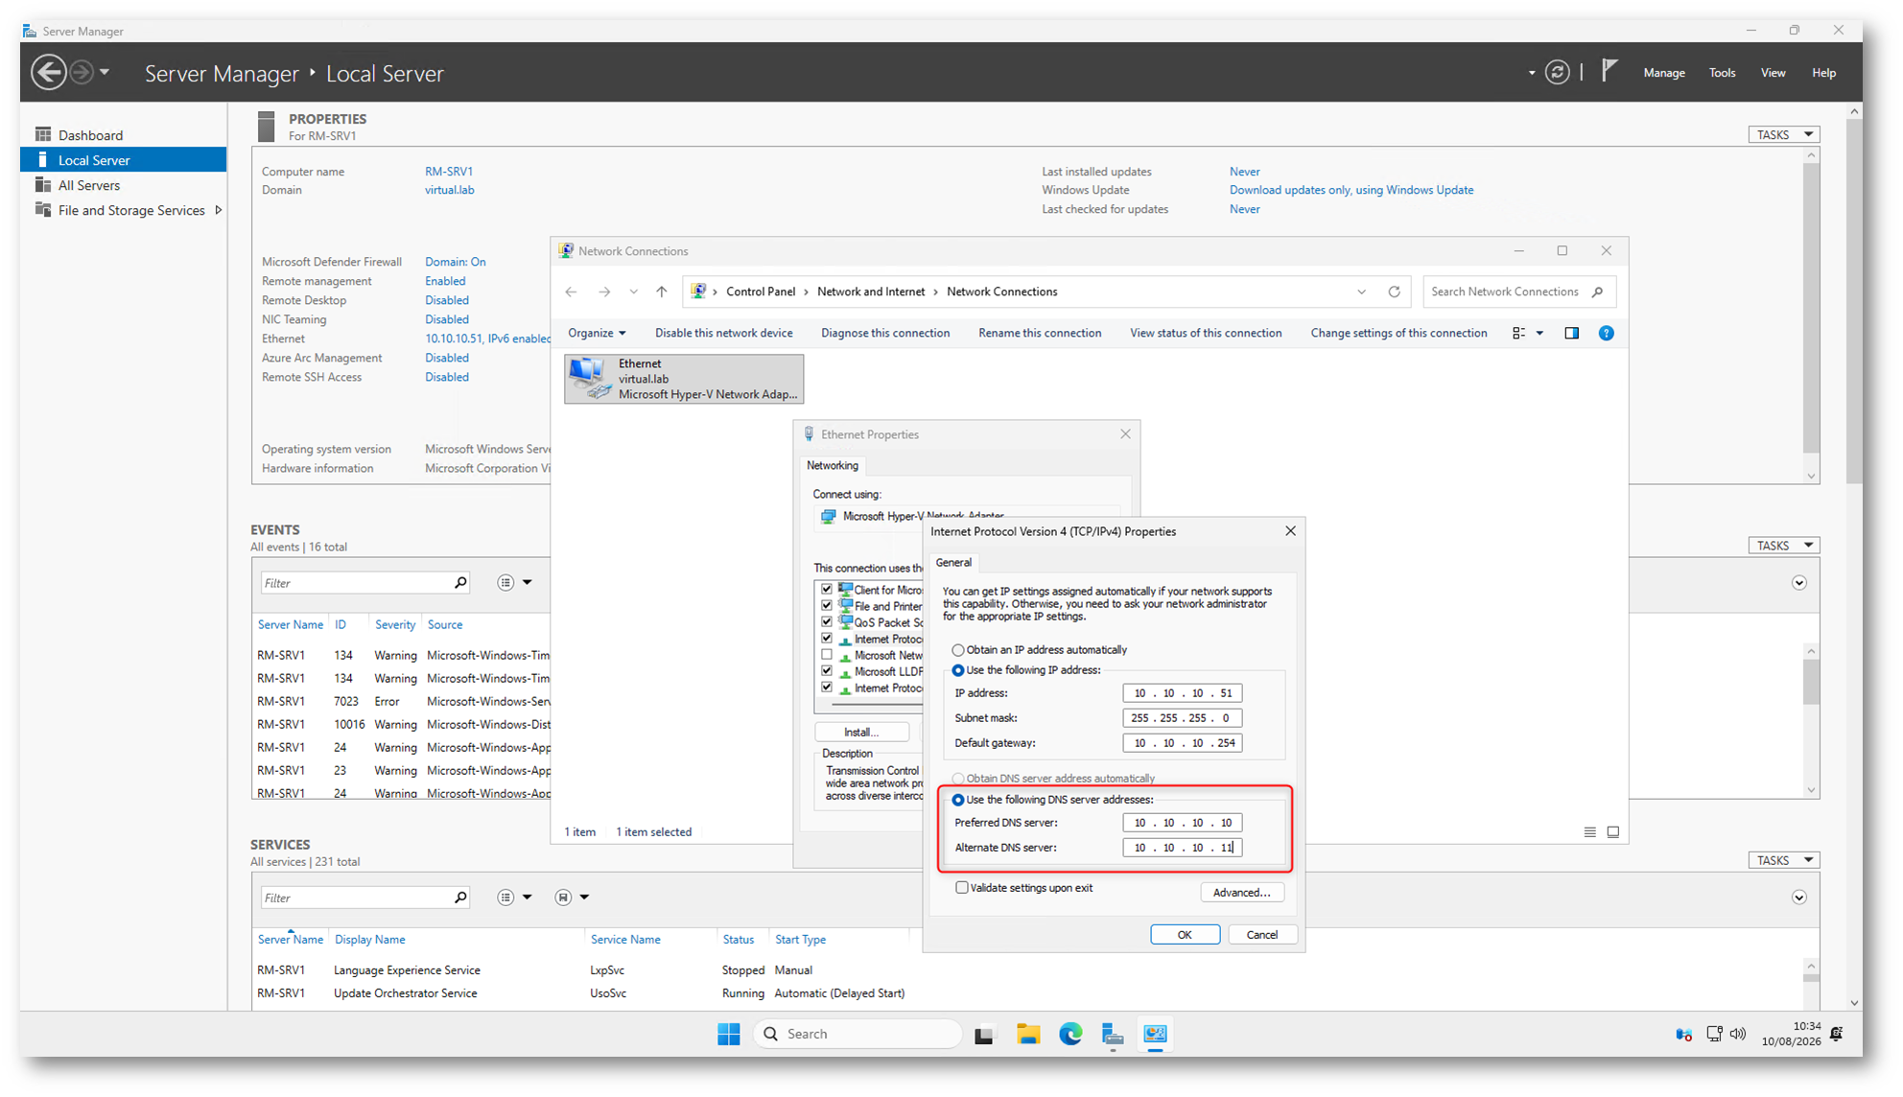
Task: Click Disable this network device
Action: click(x=724, y=333)
